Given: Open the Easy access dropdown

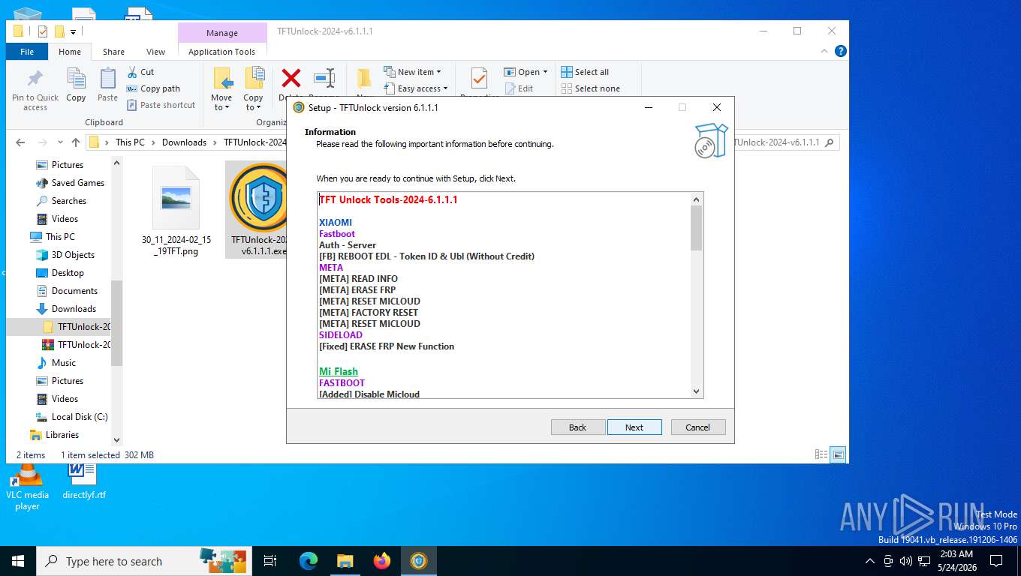Looking at the screenshot, I should 415,88.
